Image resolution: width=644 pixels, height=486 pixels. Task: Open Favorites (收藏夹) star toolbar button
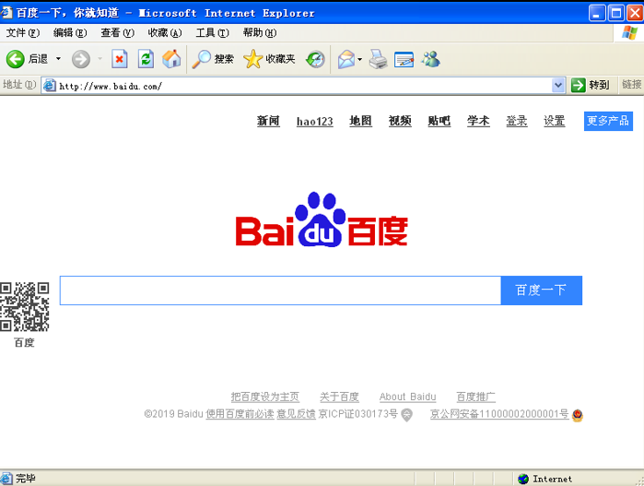tap(269, 59)
